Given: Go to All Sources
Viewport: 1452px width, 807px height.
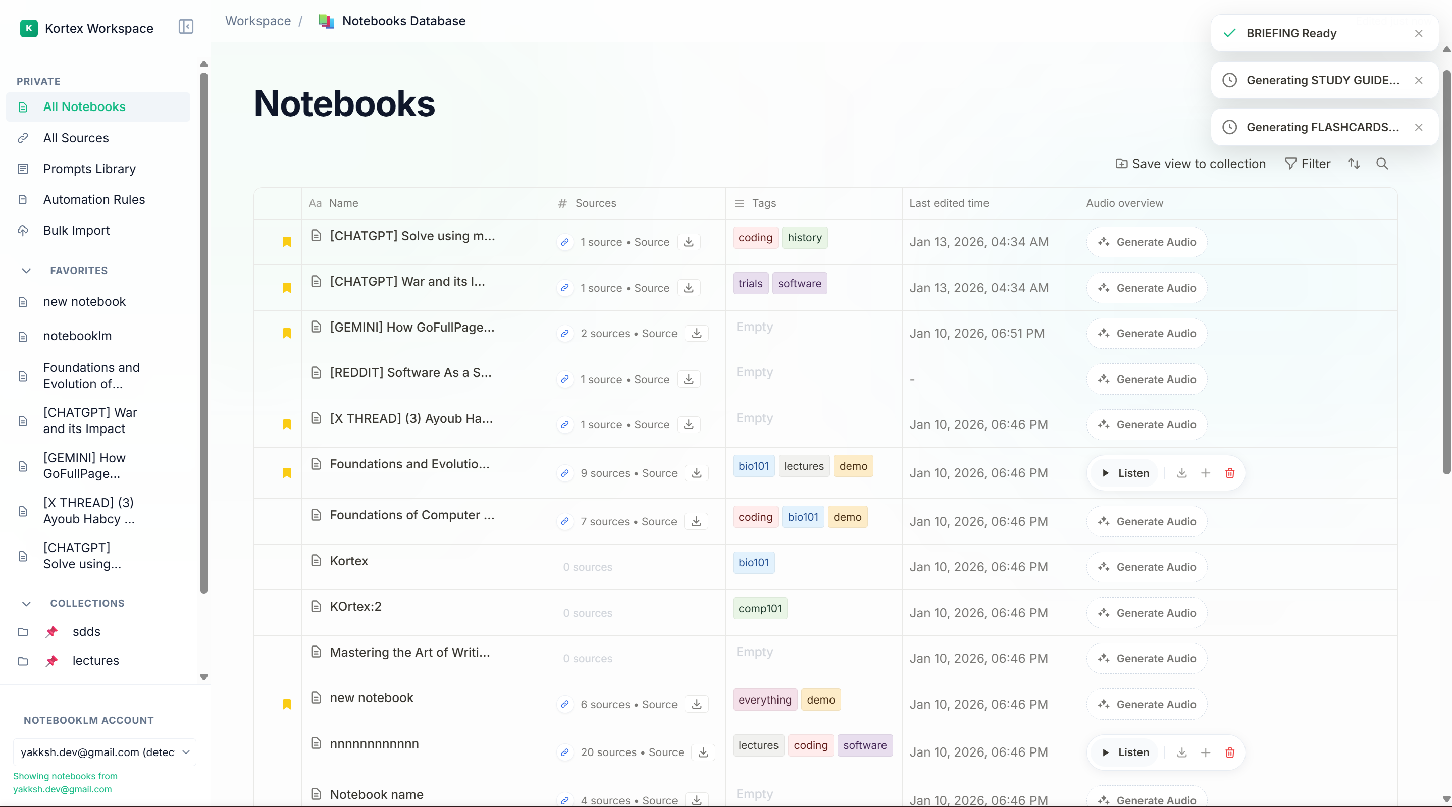Looking at the screenshot, I should [x=98, y=137].
